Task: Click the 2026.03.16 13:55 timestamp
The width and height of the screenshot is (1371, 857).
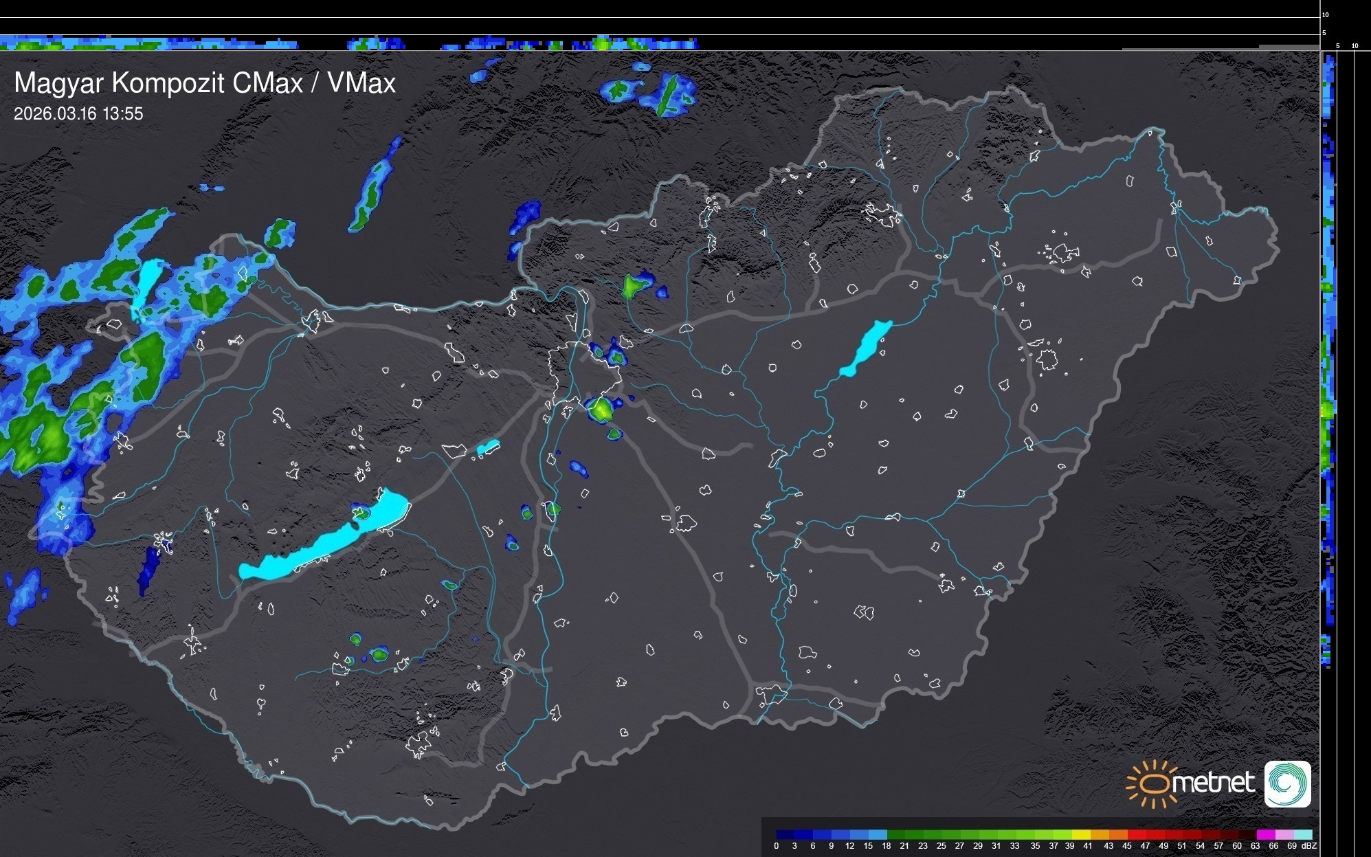Action: tap(78, 114)
